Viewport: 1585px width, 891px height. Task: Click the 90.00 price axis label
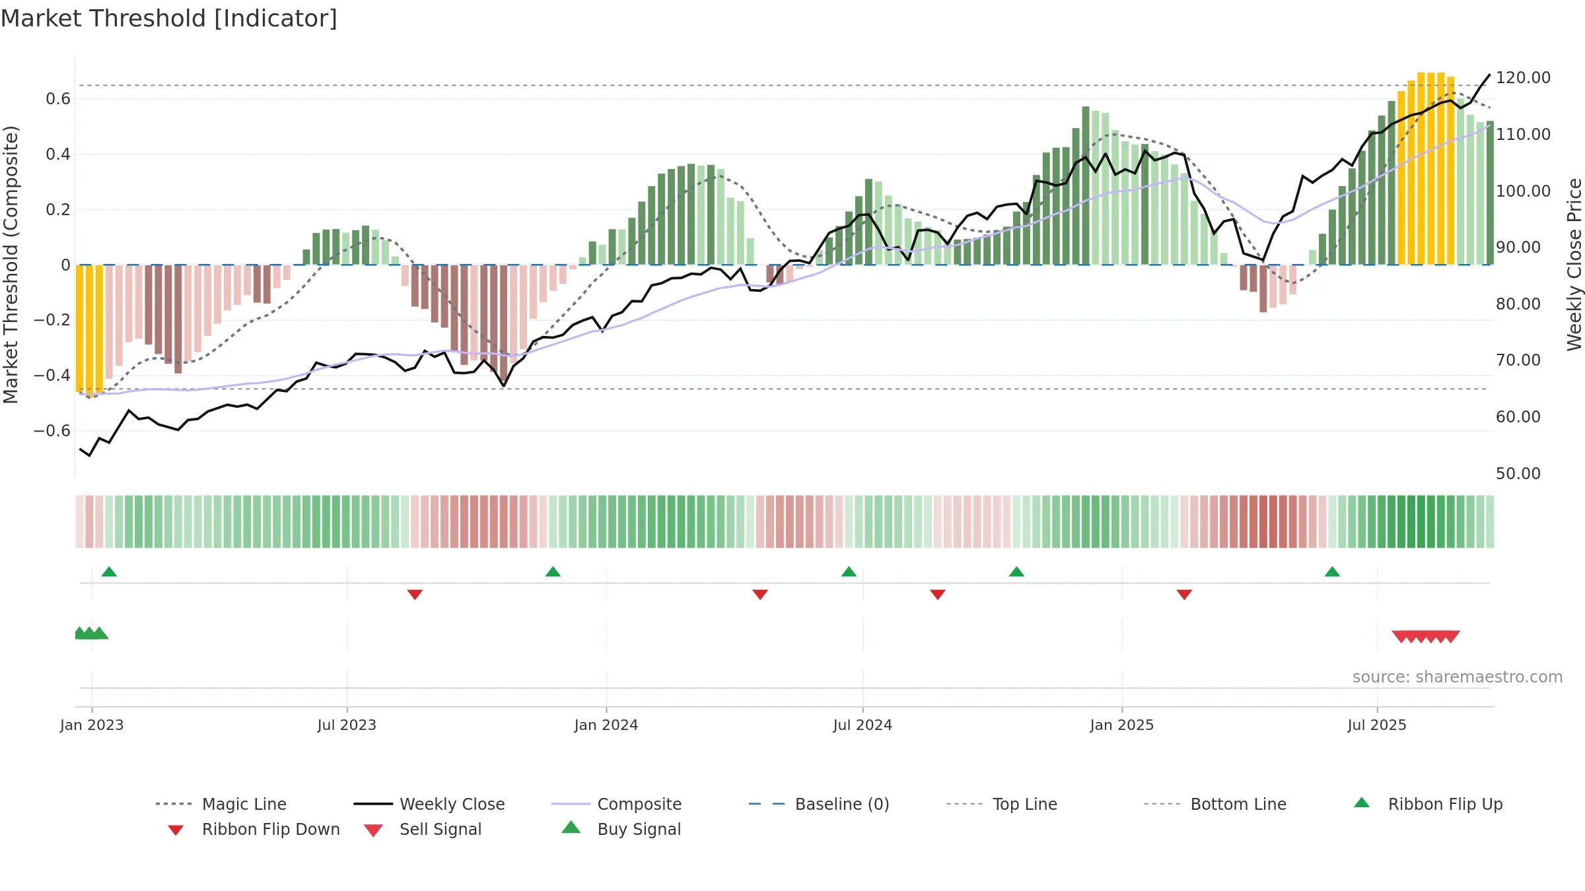pos(1518,247)
